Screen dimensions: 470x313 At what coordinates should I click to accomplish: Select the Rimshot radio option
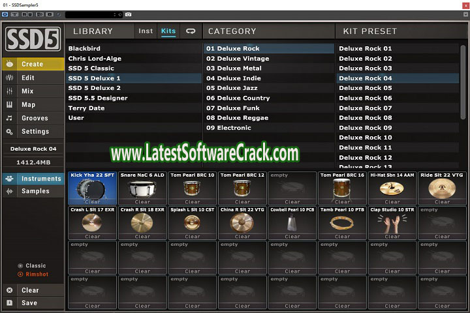click(x=21, y=275)
